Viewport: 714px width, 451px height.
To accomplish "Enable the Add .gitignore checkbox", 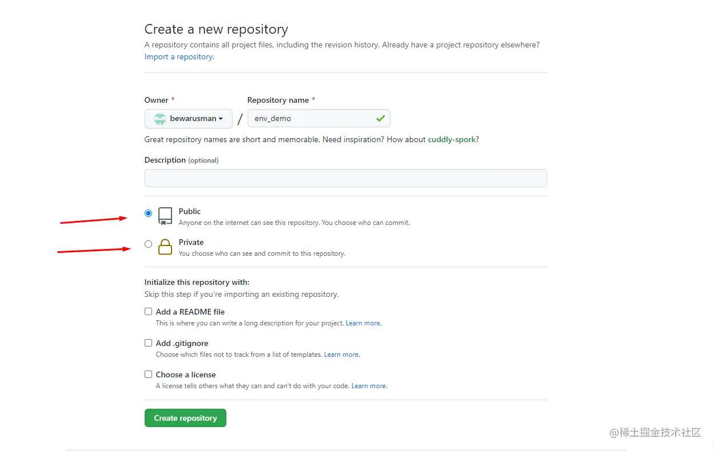I will tap(149, 343).
